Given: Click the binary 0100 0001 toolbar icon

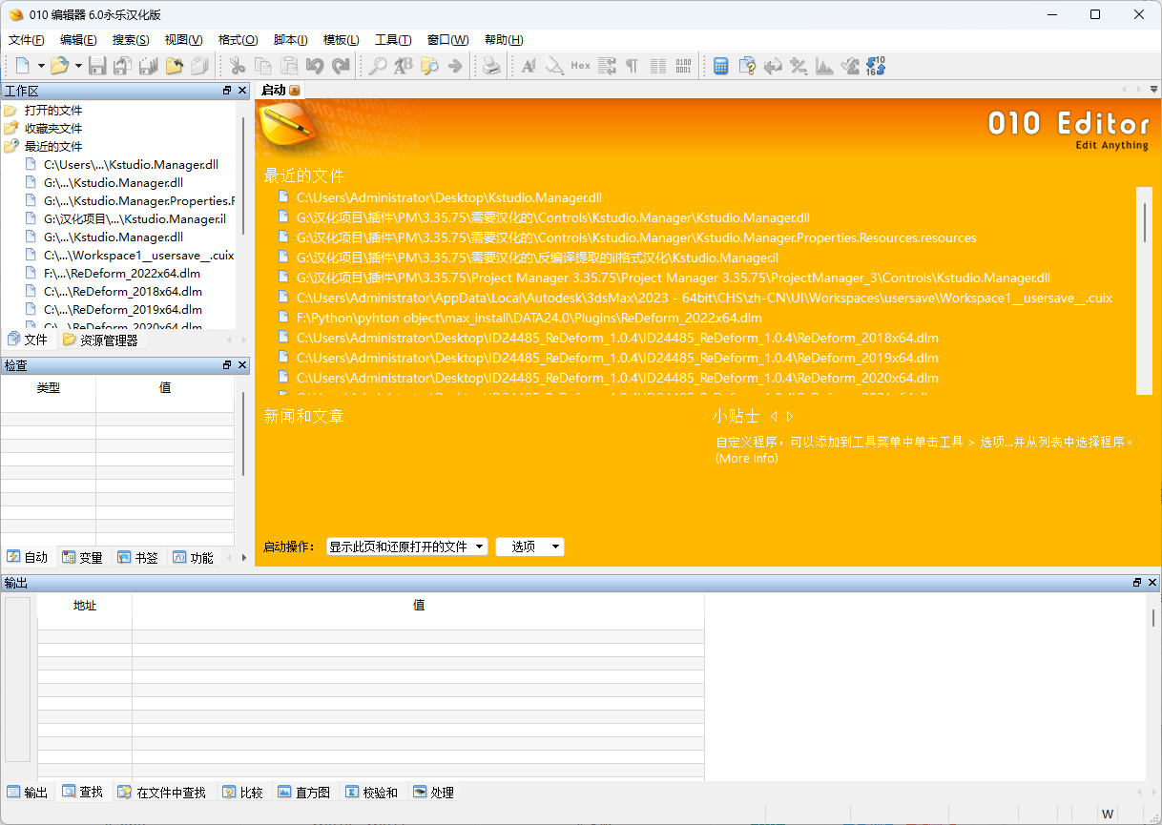Looking at the screenshot, I should pos(683,66).
